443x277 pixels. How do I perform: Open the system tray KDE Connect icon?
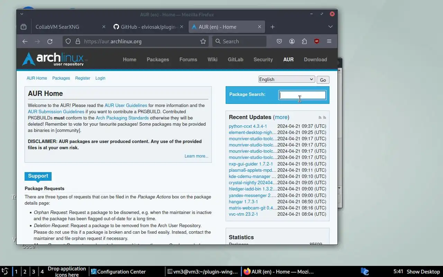tap(365, 271)
